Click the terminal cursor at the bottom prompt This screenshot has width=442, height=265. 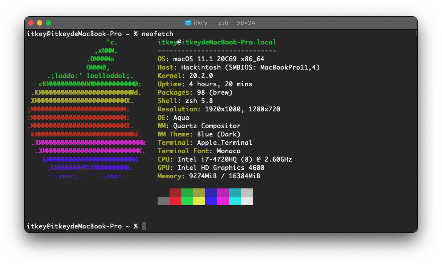144,226
